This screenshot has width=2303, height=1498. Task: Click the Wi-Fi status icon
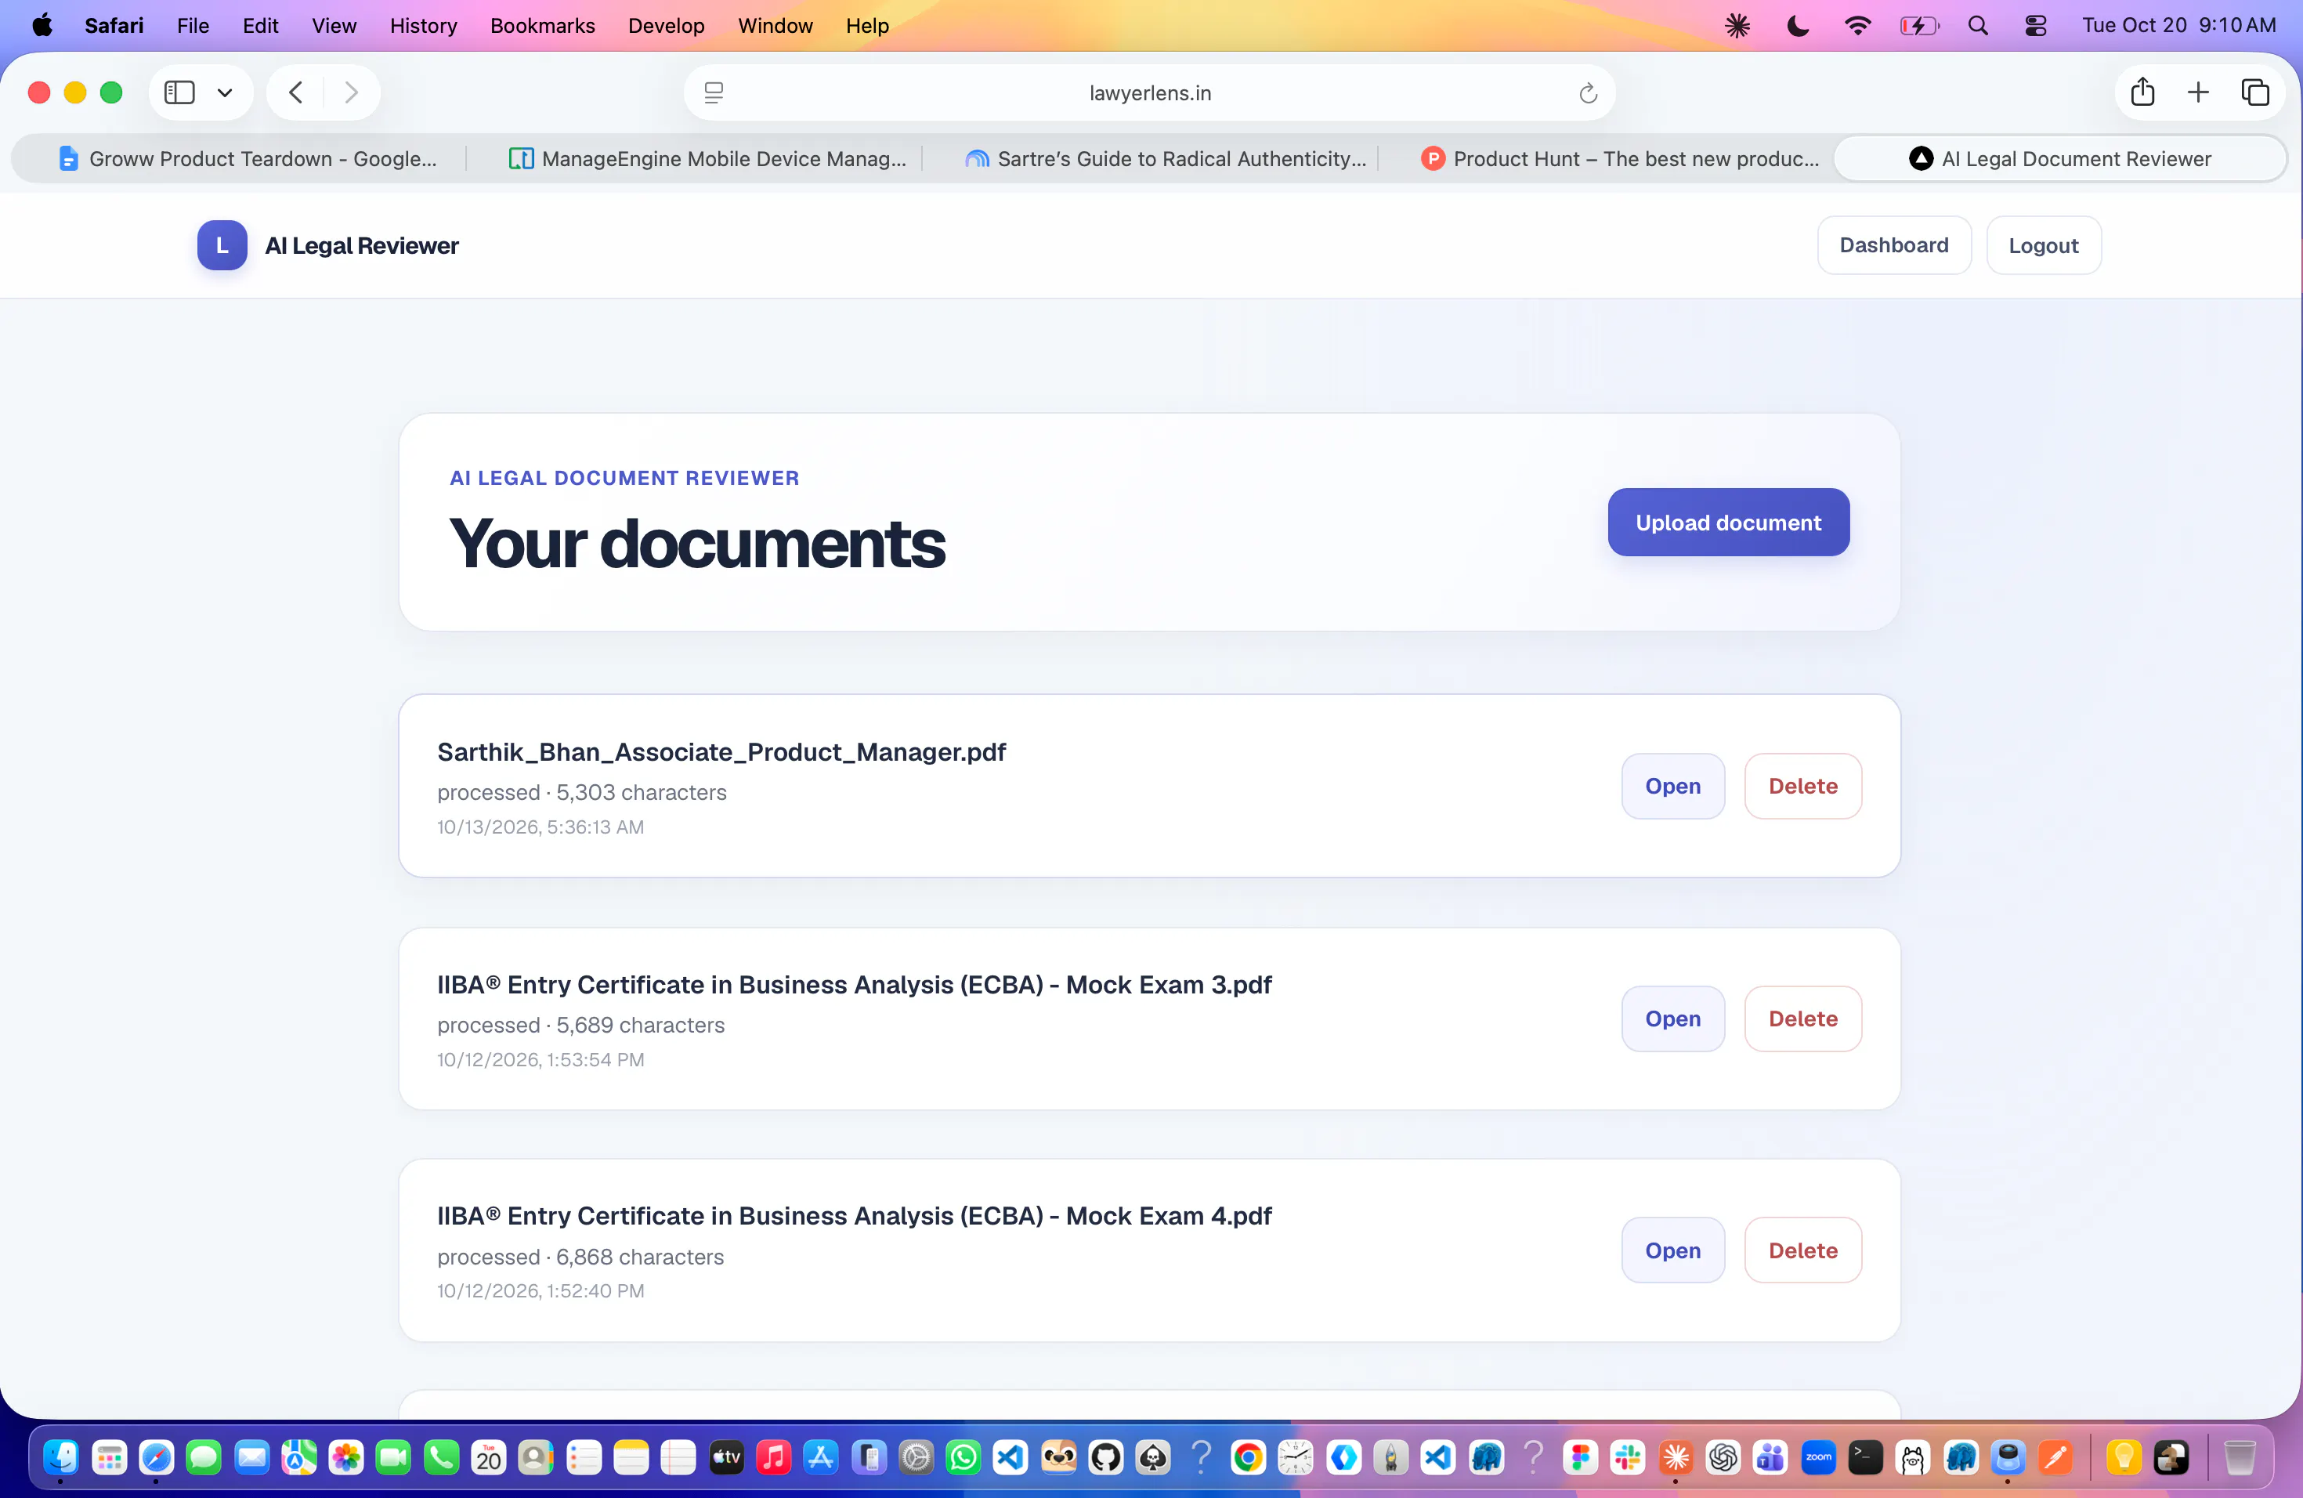[x=1858, y=25]
